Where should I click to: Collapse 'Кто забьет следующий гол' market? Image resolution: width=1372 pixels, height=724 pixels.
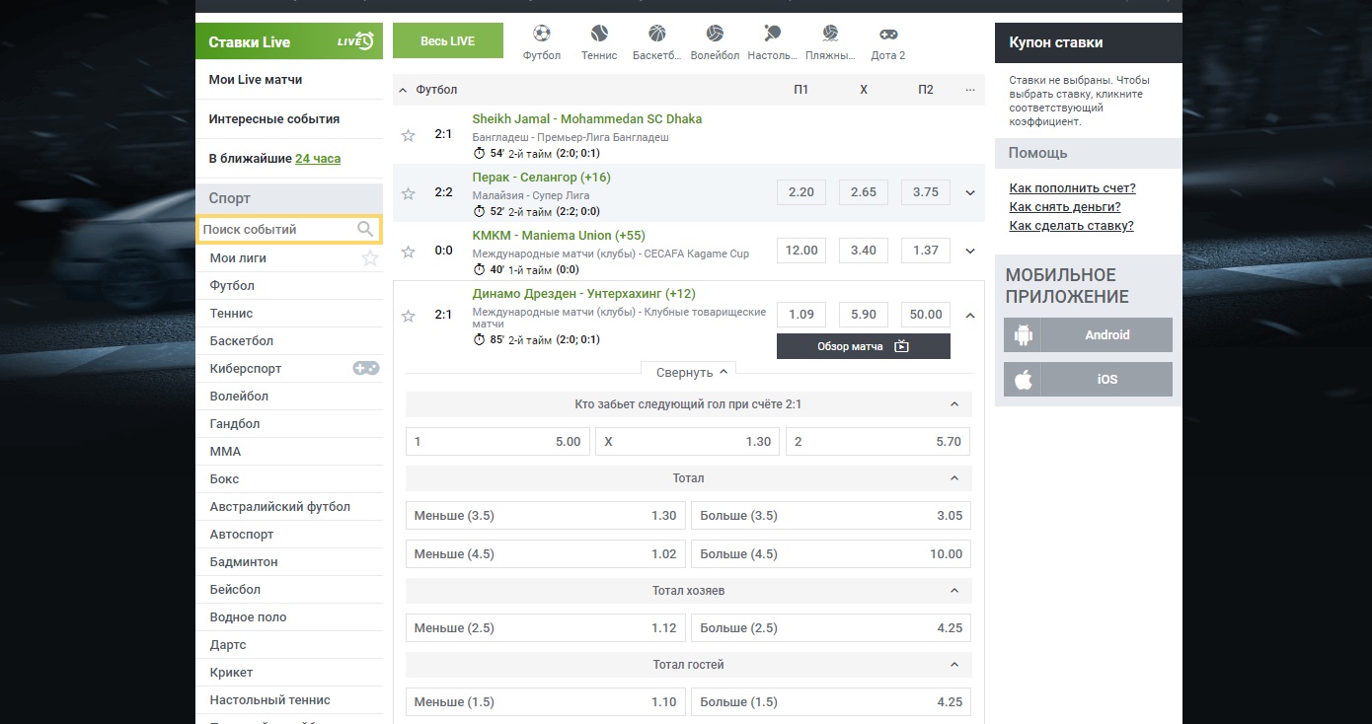pos(954,404)
